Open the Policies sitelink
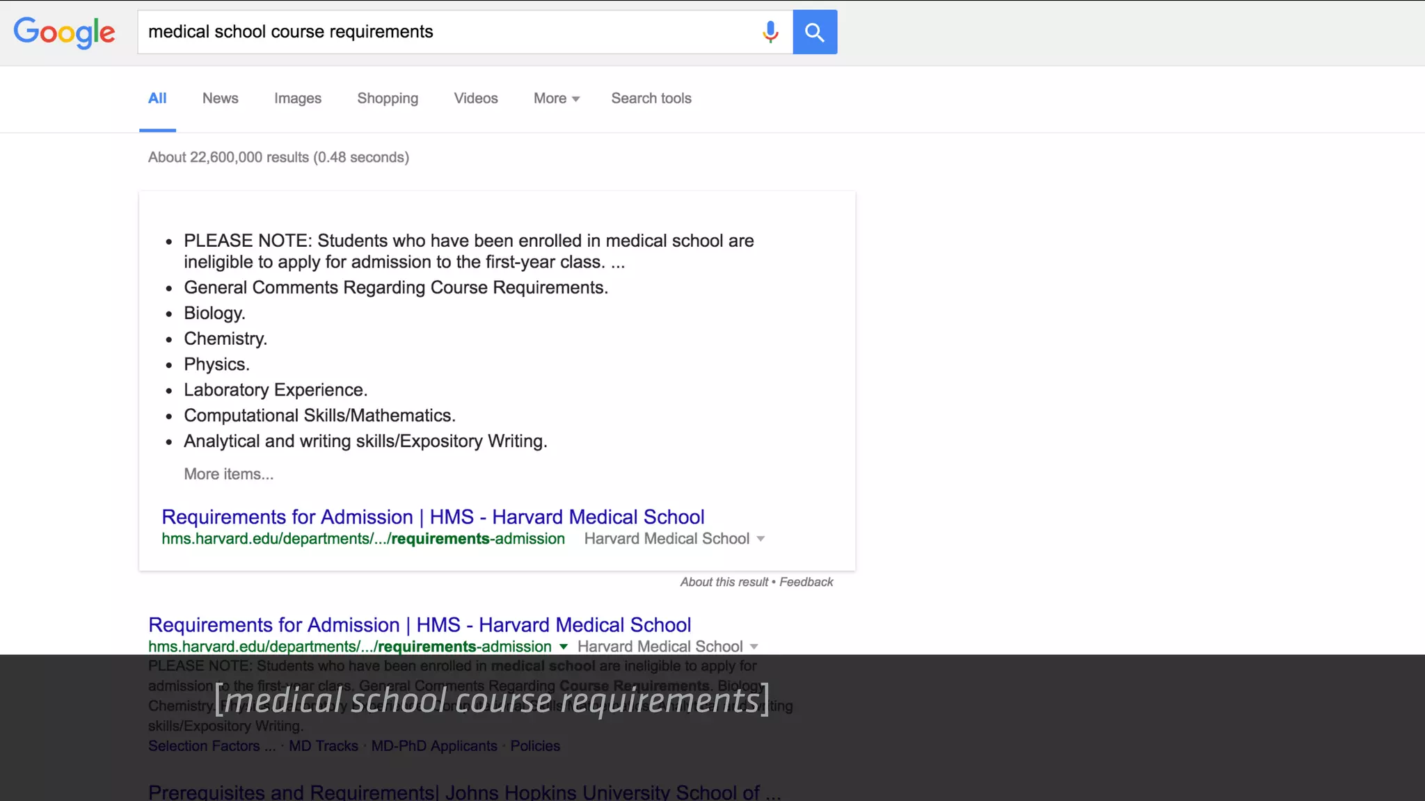Viewport: 1425px width, 801px height. (x=535, y=745)
